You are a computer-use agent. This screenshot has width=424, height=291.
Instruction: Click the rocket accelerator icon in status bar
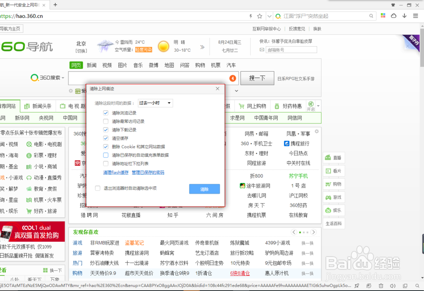coord(357,285)
